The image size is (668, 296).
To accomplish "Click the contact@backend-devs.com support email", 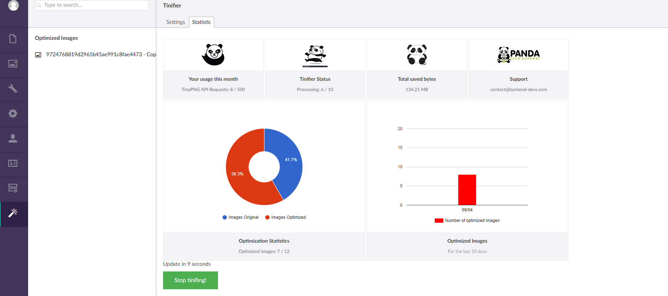I will coord(518,90).
